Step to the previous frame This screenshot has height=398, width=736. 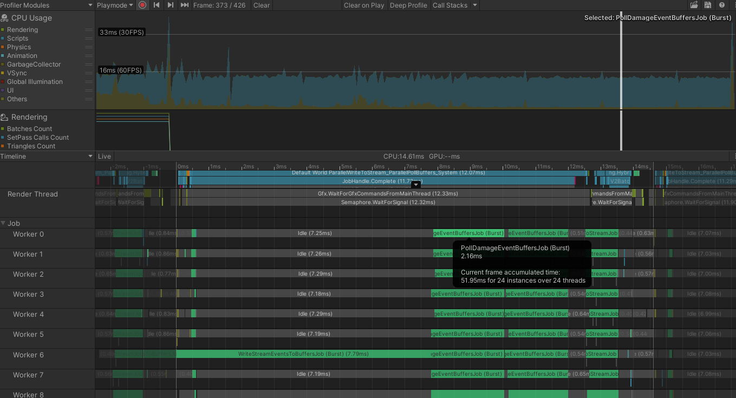[156, 5]
